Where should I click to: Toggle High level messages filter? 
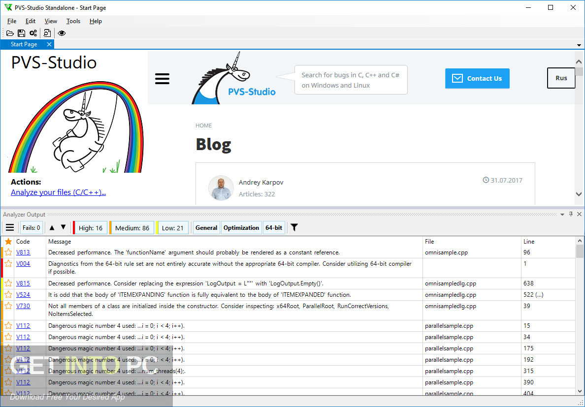coord(90,228)
